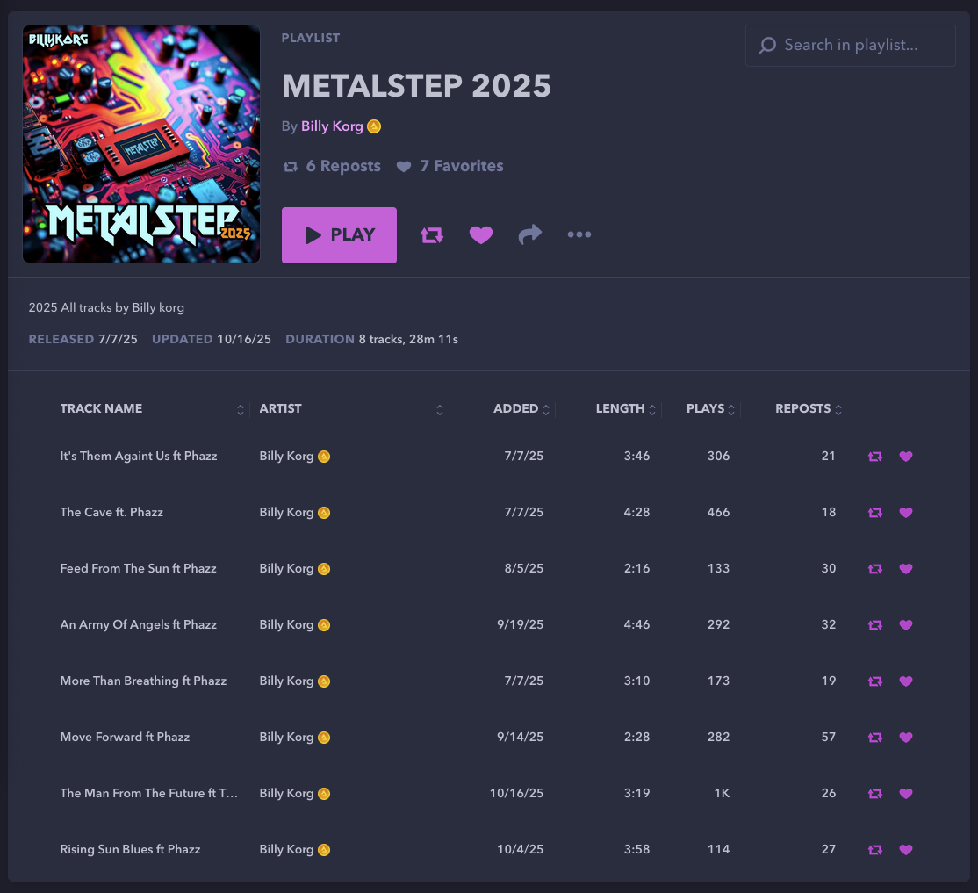Sort tracks by Track Name column
This screenshot has width=978, height=893.
coord(101,409)
